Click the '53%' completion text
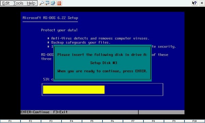 coord(46,79)
